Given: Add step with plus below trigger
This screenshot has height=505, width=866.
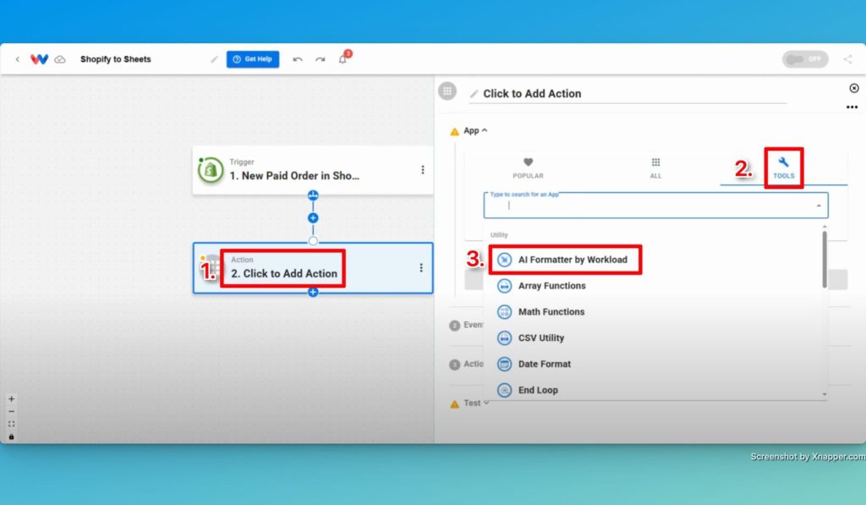Looking at the screenshot, I should point(313,217).
